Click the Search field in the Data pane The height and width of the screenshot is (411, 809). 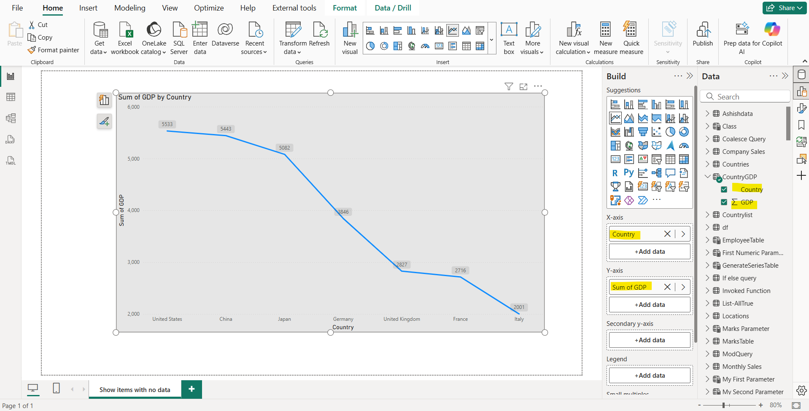coord(745,96)
